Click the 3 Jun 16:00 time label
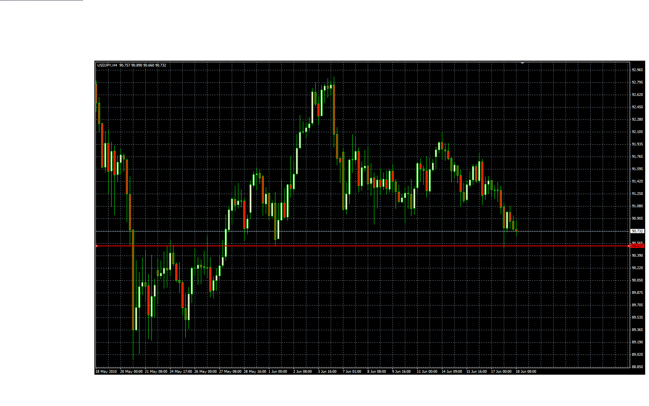 327,372
